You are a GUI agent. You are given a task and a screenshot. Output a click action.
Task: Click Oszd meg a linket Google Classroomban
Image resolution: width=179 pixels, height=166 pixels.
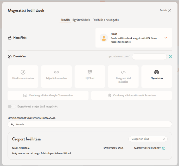[48, 96]
